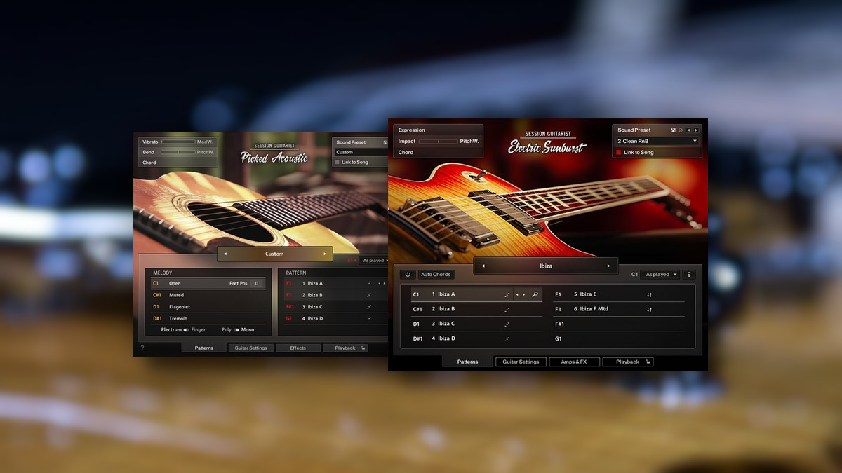This screenshot has height=473, width=842.
Task: Click the Auto Chords button
Action: point(436,275)
